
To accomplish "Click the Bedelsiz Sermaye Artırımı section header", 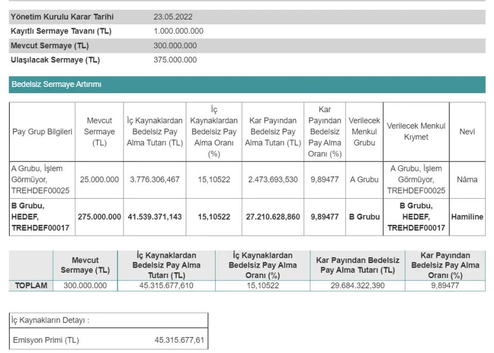I will (x=57, y=84).
